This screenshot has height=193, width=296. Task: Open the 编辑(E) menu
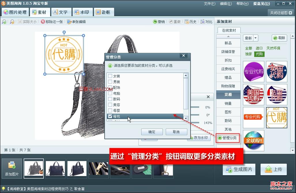click(226, 4)
